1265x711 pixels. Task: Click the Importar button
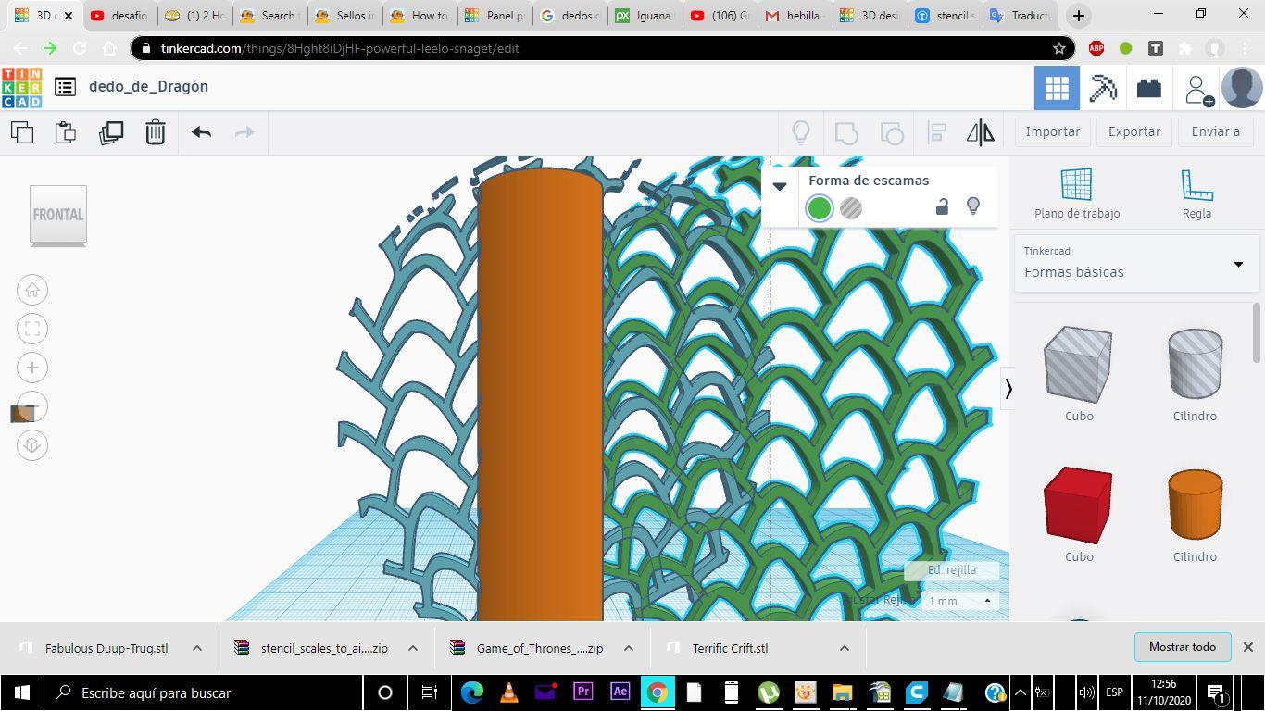click(x=1052, y=131)
